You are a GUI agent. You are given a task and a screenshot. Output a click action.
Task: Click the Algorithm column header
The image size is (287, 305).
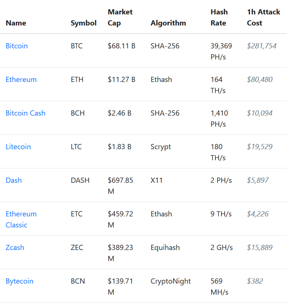click(x=168, y=23)
